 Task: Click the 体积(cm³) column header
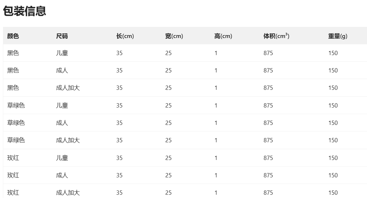276,36
